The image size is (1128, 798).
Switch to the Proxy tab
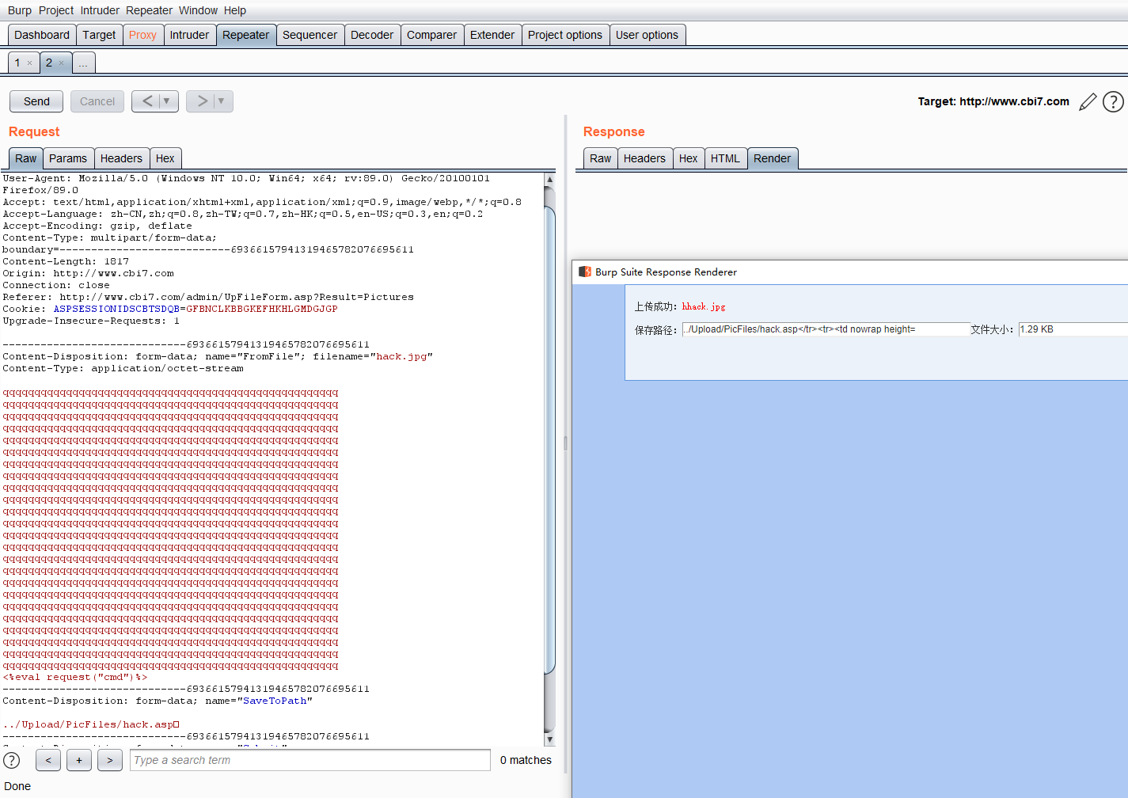(142, 35)
